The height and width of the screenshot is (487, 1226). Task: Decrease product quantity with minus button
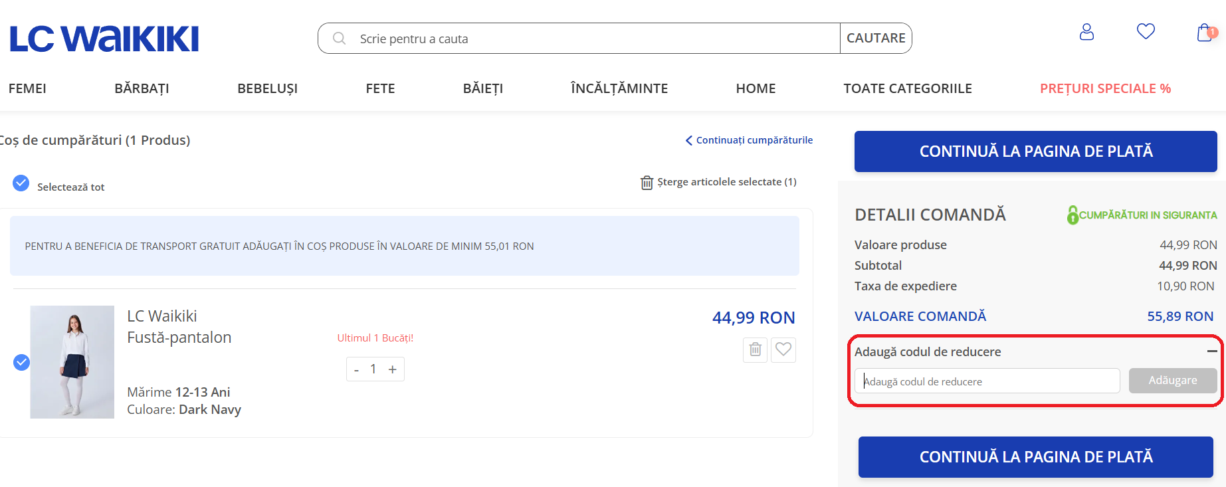357,370
